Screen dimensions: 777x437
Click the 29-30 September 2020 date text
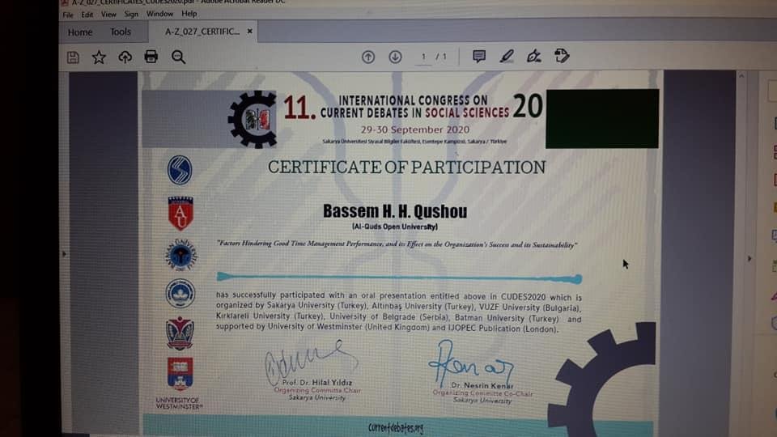pos(414,129)
